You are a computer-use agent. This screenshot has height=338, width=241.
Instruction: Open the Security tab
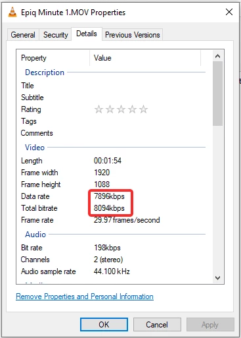(x=56, y=35)
